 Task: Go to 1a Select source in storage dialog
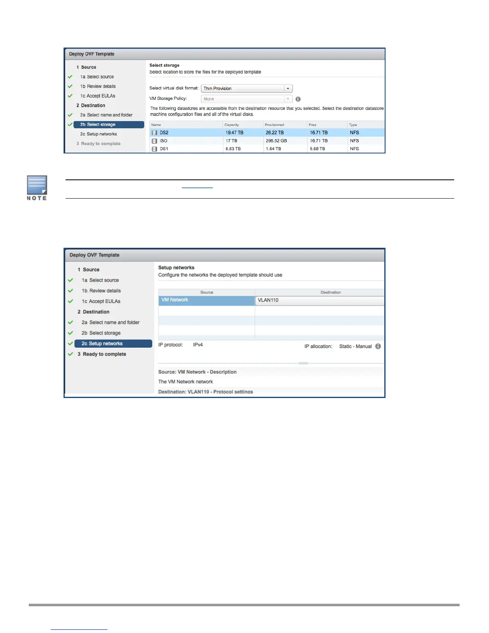(x=97, y=77)
